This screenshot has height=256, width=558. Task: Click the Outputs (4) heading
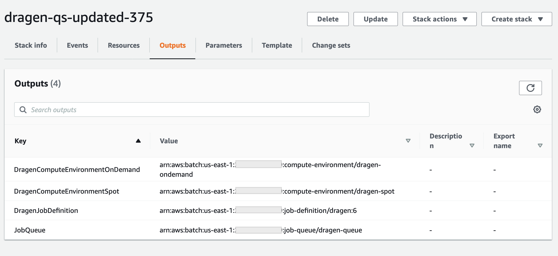click(x=38, y=84)
